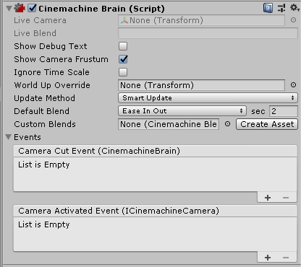This screenshot has width=301, height=267.
Task: Click the World Up Override object field
Action: coord(201,85)
